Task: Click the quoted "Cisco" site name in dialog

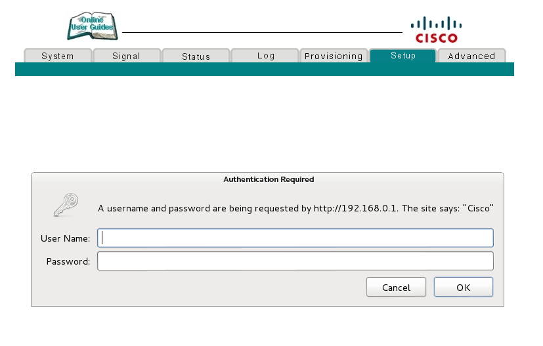Action: click(478, 209)
